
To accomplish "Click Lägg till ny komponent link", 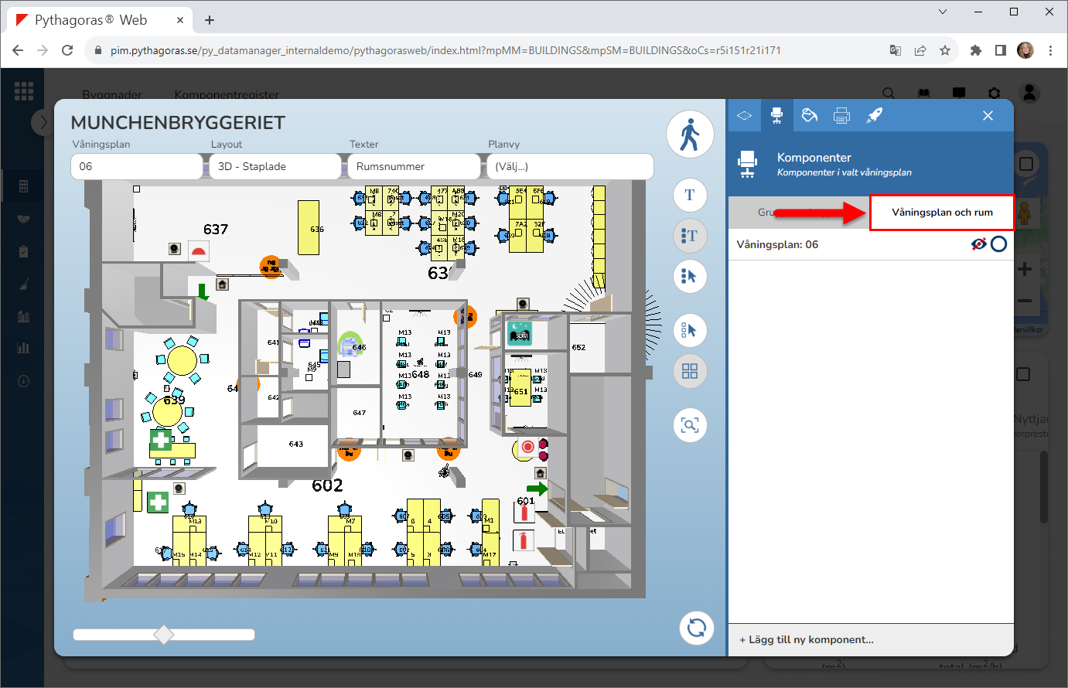I will (807, 639).
